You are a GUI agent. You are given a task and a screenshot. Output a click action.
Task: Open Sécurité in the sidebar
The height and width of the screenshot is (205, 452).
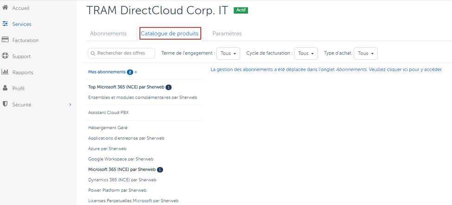pos(22,105)
